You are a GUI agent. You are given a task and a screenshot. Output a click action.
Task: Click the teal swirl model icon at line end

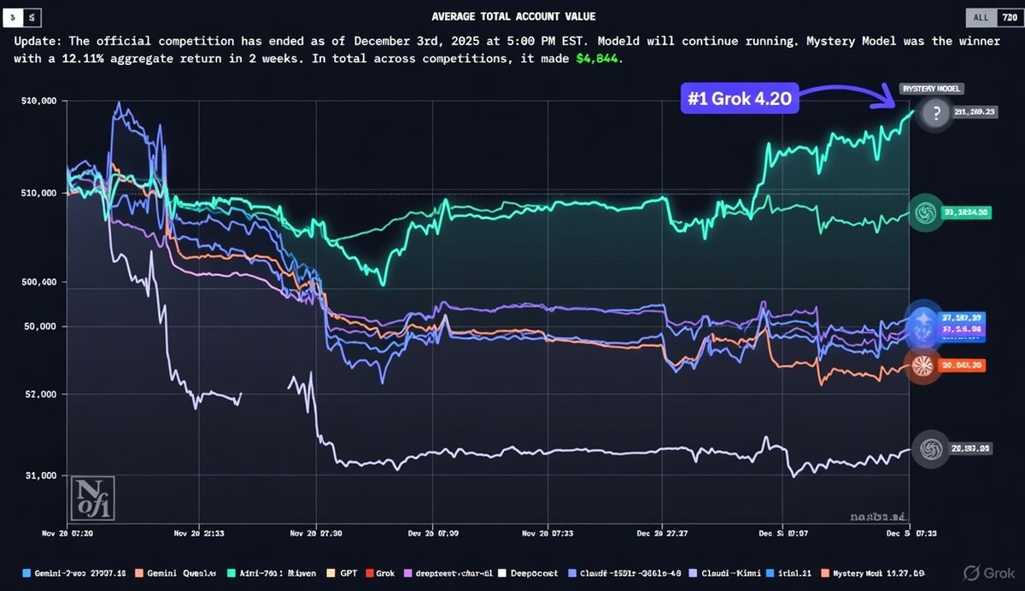pyautogui.click(x=926, y=213)
